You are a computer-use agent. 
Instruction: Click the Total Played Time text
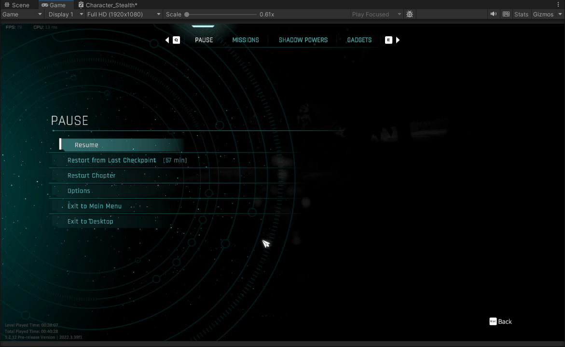click(x=31, y=331)
